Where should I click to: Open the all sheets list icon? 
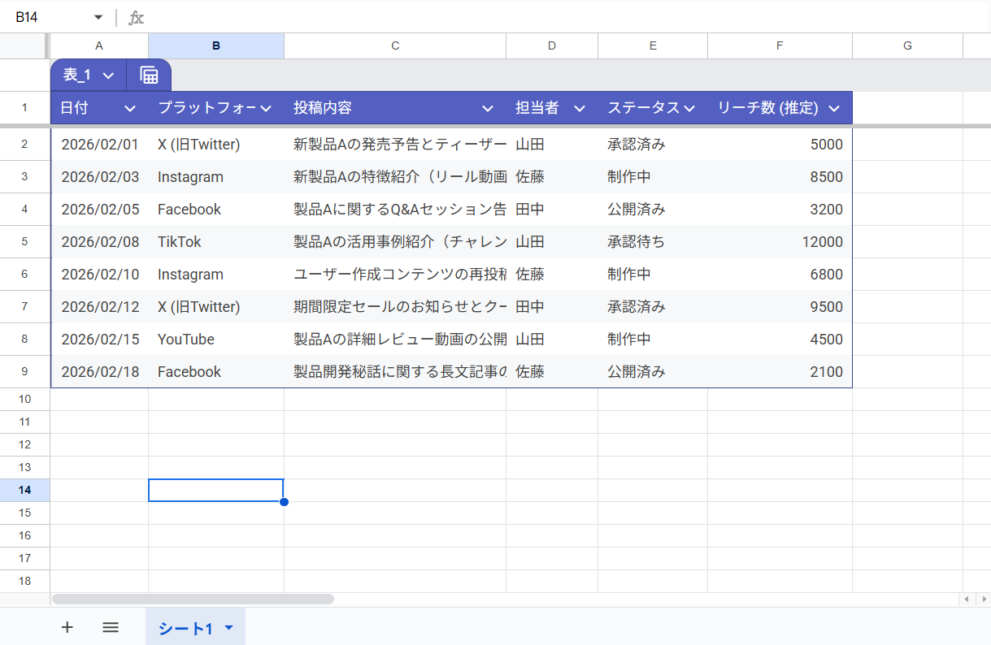coord(111,627)
